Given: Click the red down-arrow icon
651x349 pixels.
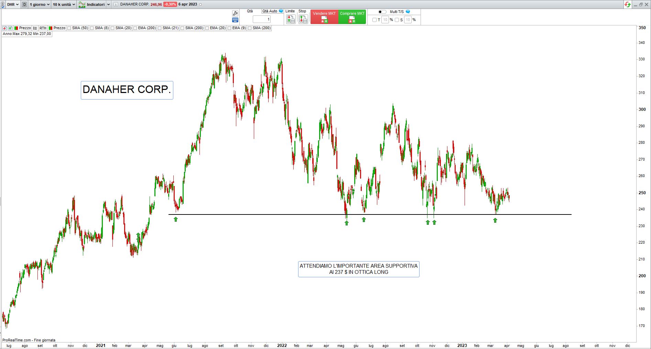Looking at the screenshot, I should pos(4,28).
